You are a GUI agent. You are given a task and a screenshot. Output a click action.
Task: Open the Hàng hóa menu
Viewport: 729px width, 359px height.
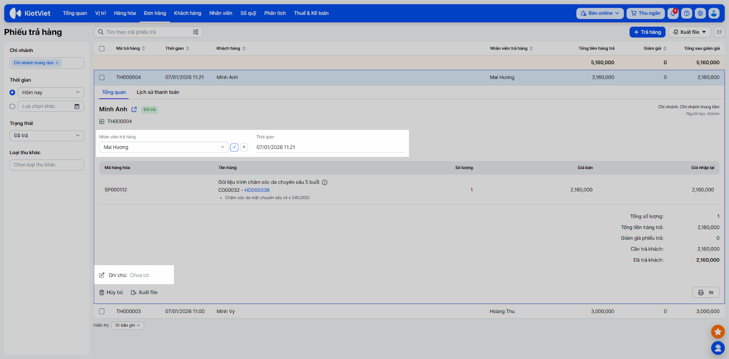click(x=125, y=13)
